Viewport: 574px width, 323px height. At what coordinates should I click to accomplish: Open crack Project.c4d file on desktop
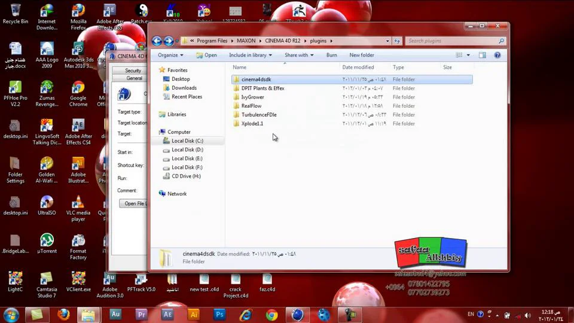(236, 285)
